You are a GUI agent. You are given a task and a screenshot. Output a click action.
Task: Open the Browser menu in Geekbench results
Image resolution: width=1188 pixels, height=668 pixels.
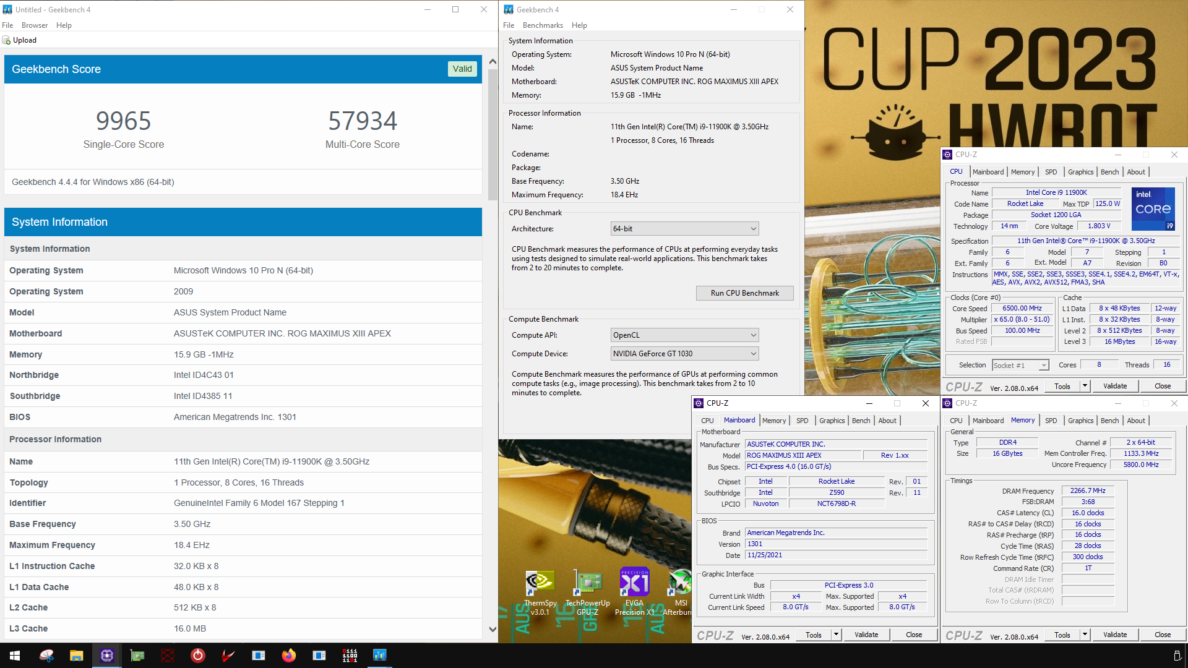click(35, 25)
